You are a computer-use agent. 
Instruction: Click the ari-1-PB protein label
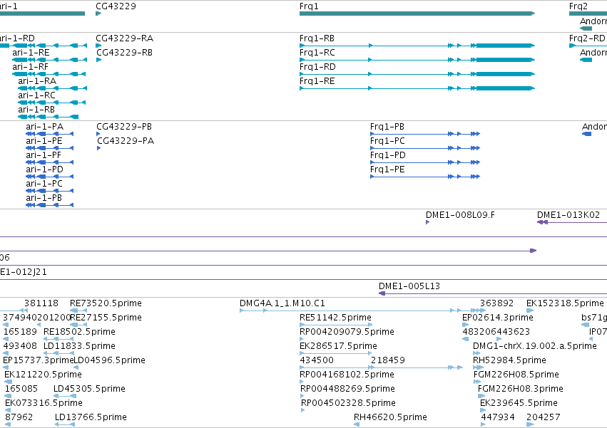[x=44, y=199]
